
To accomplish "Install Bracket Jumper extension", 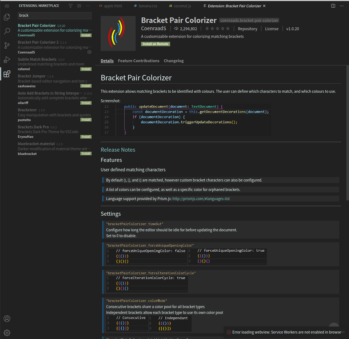I will pos(86,86).
